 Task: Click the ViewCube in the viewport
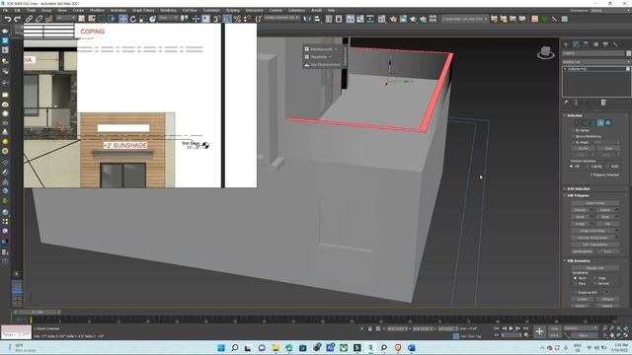[546, 52]
